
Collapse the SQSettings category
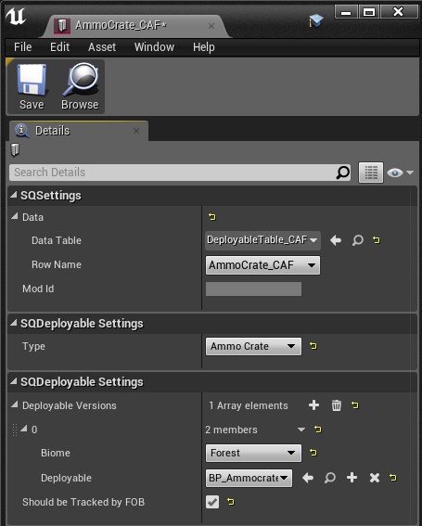[x=13, y=195]
